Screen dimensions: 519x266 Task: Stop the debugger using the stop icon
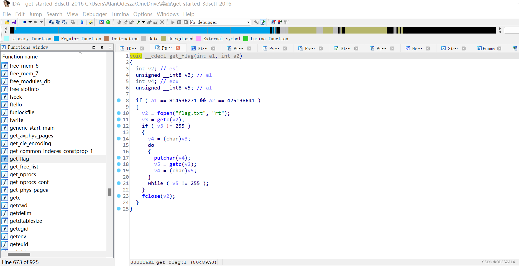(x=185, y=22)
